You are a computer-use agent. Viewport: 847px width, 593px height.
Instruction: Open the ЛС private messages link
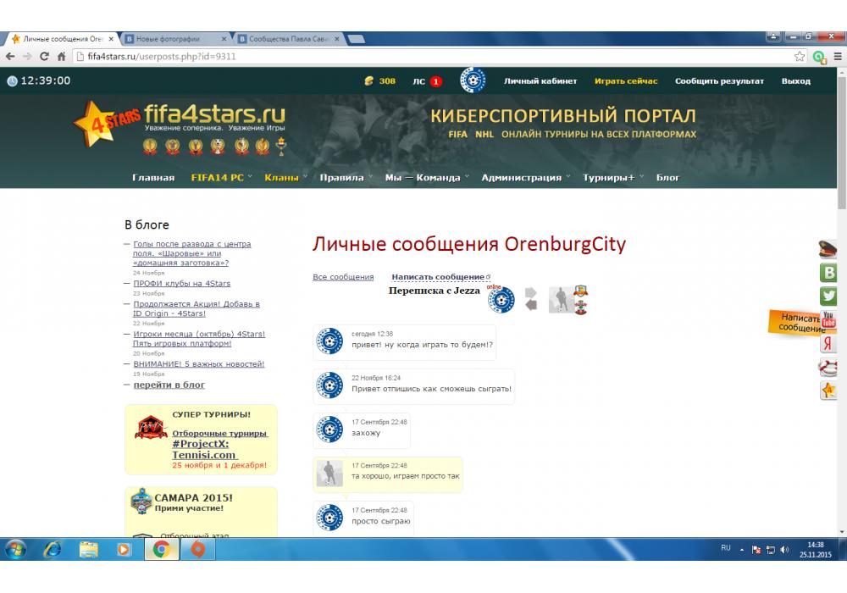(x=418, y=81)
